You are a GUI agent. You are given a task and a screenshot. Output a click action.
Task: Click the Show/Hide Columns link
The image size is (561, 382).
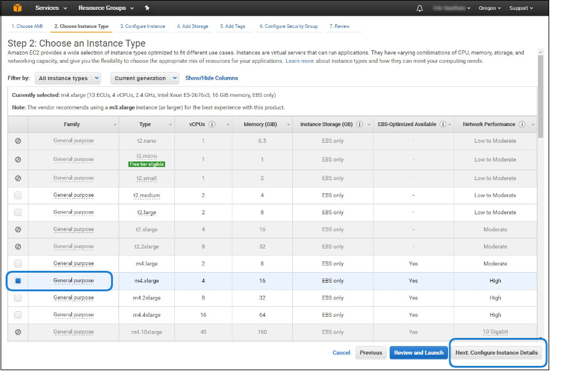[212, 78]
